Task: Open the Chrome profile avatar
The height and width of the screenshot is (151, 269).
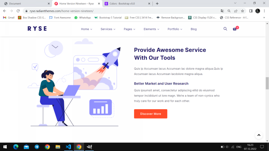Action: click(x=257, y=11)
